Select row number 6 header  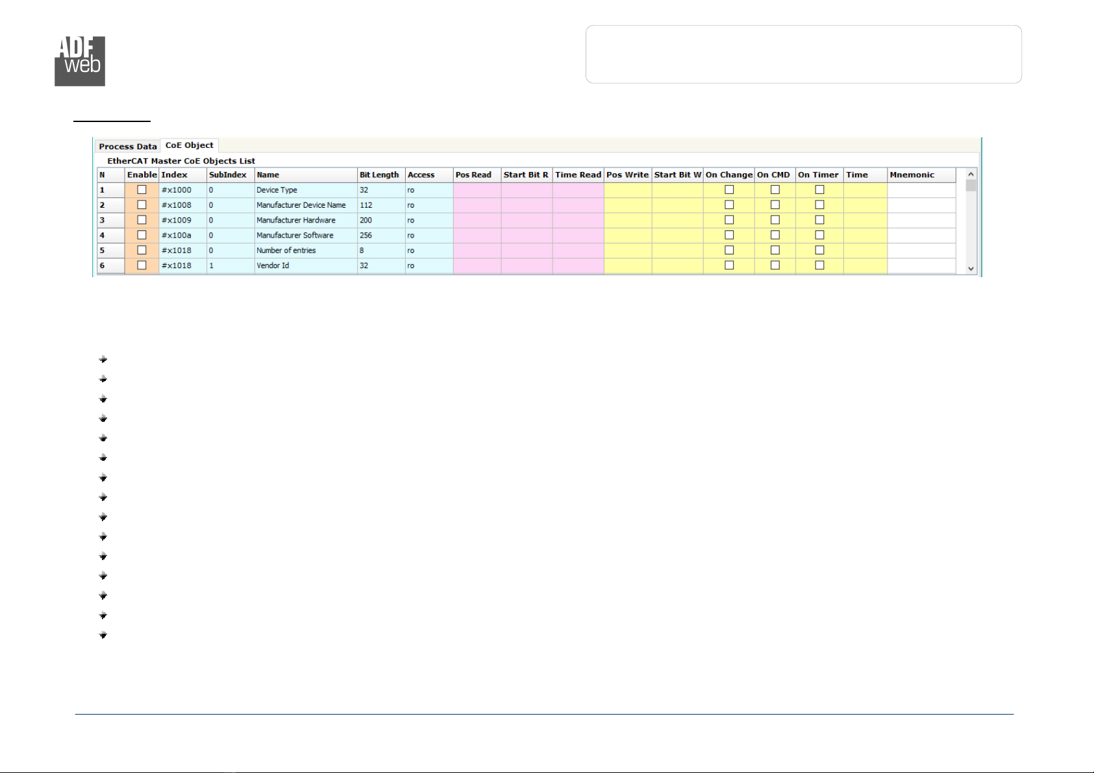[x=111, y=265]
